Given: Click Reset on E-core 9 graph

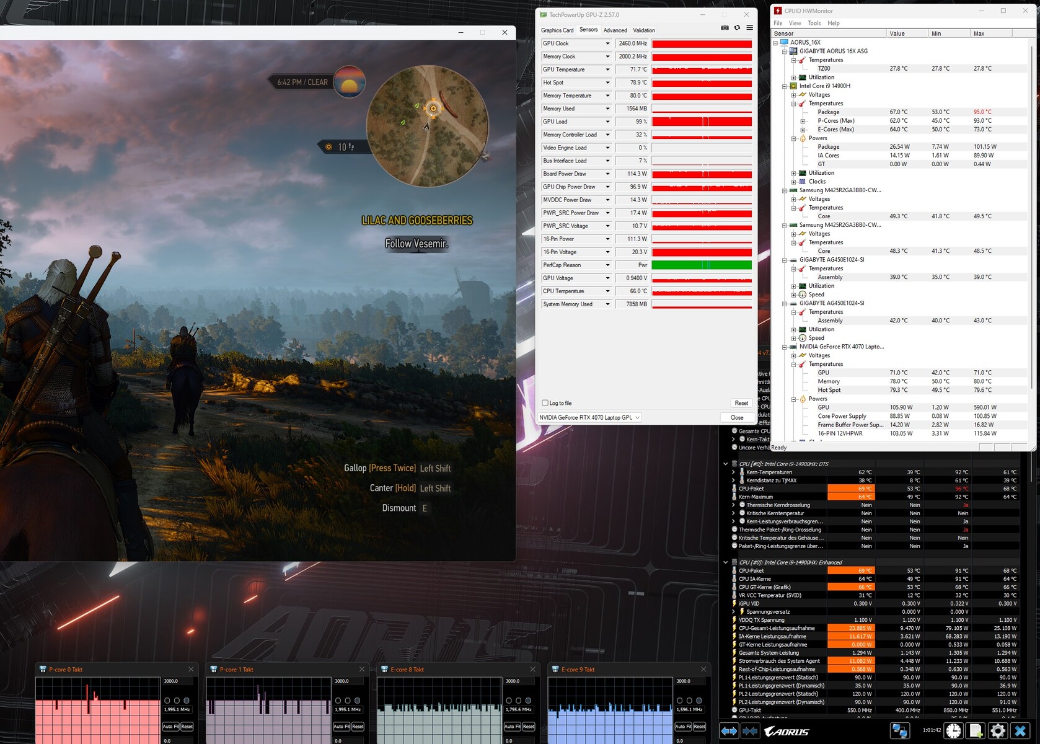Looking at the screenshot, I should pos(699,727).
